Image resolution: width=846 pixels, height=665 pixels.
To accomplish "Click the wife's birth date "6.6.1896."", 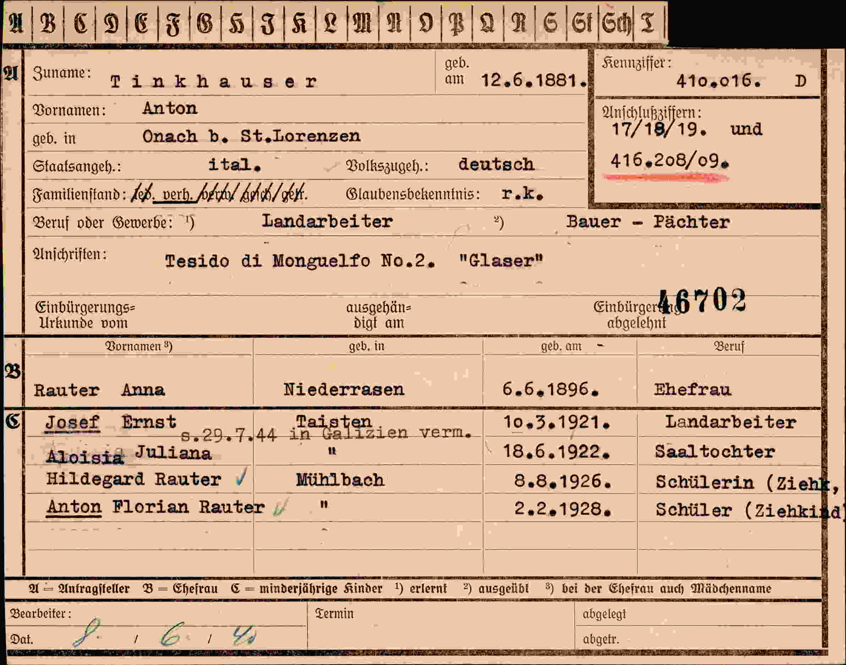I will (x=550, y=389).
